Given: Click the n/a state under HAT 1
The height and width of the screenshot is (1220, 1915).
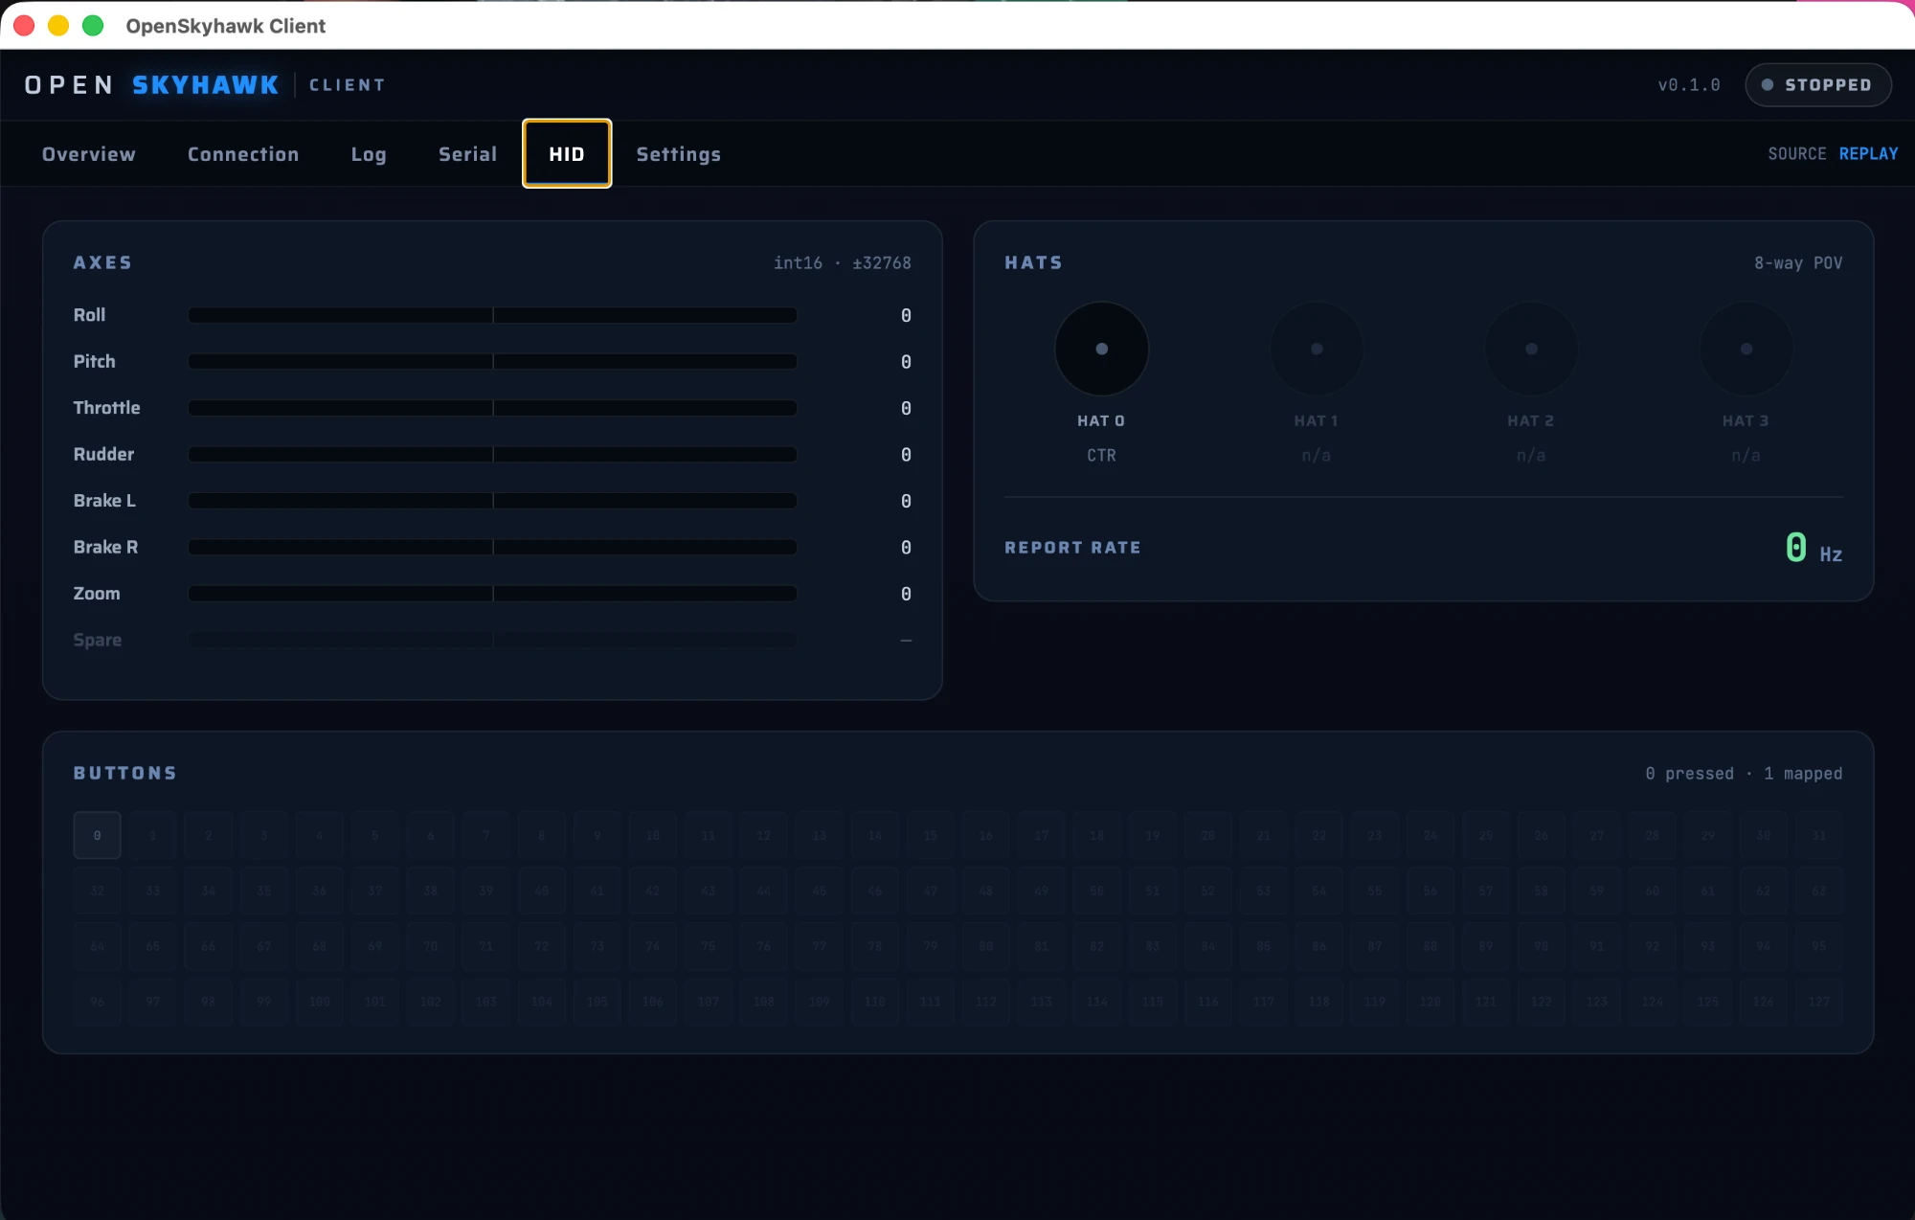Looking at the screenshot, I should tap(1317, 456).
